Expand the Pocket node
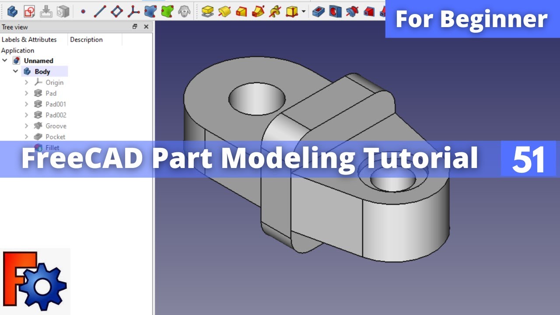 26,137
